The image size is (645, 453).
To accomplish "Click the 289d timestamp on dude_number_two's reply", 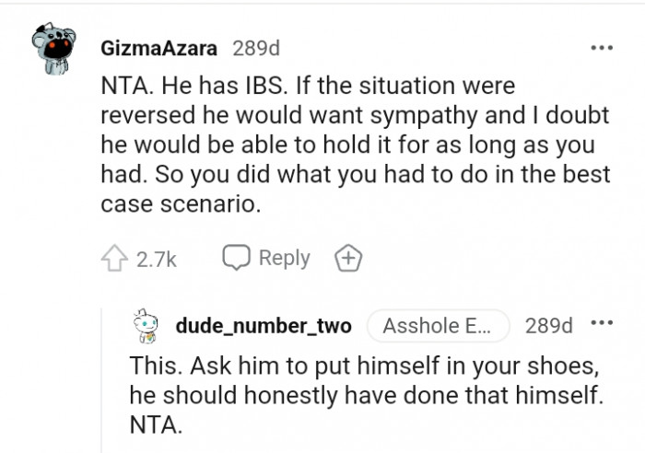I will pyautogui.click(x=548, y=326).
